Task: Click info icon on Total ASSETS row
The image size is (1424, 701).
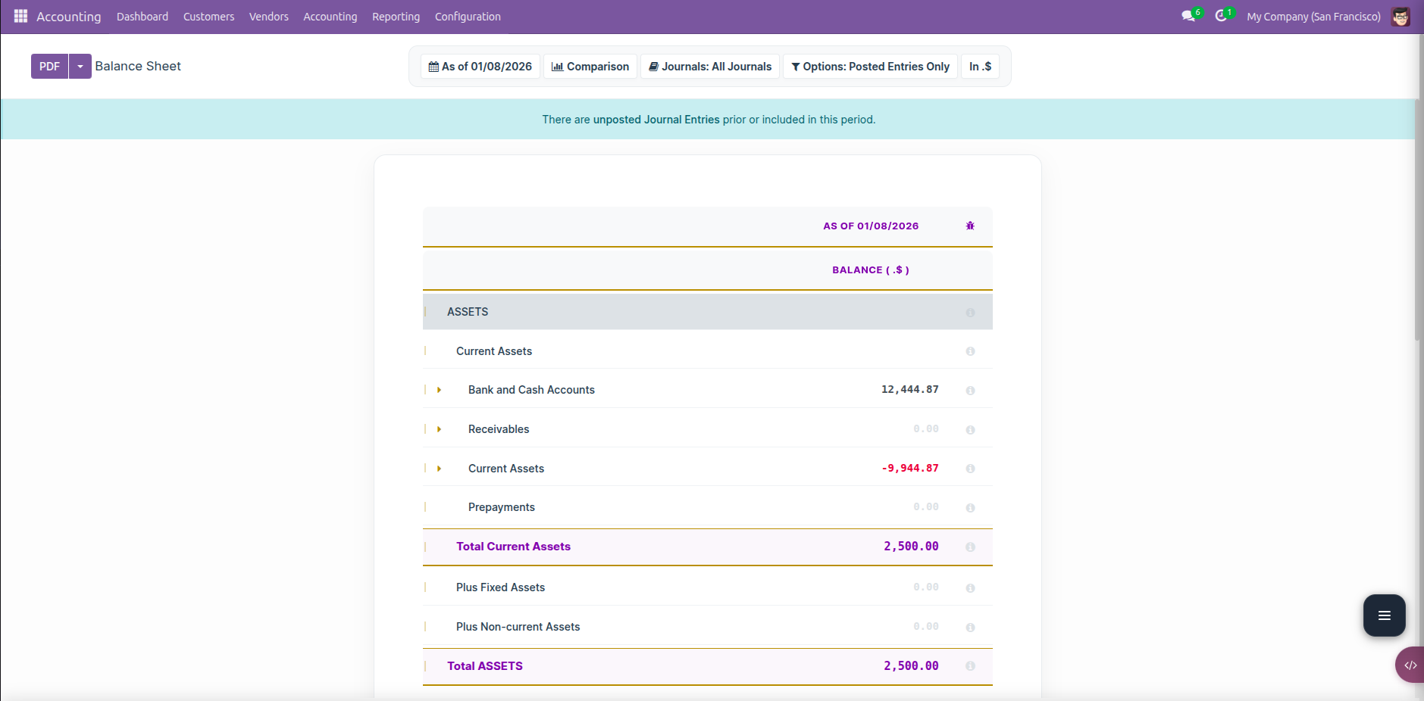Action: pos(970,666)
